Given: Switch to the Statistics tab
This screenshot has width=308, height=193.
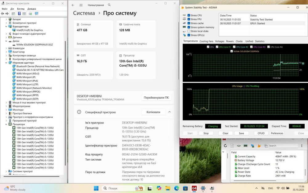Looking at the screenshot, I should pos(259,41).
